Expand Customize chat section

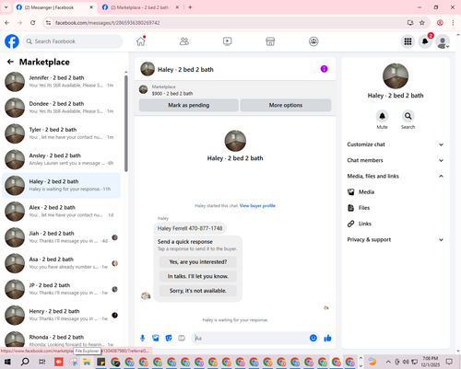pyautogui.click(x=396, y=144)
